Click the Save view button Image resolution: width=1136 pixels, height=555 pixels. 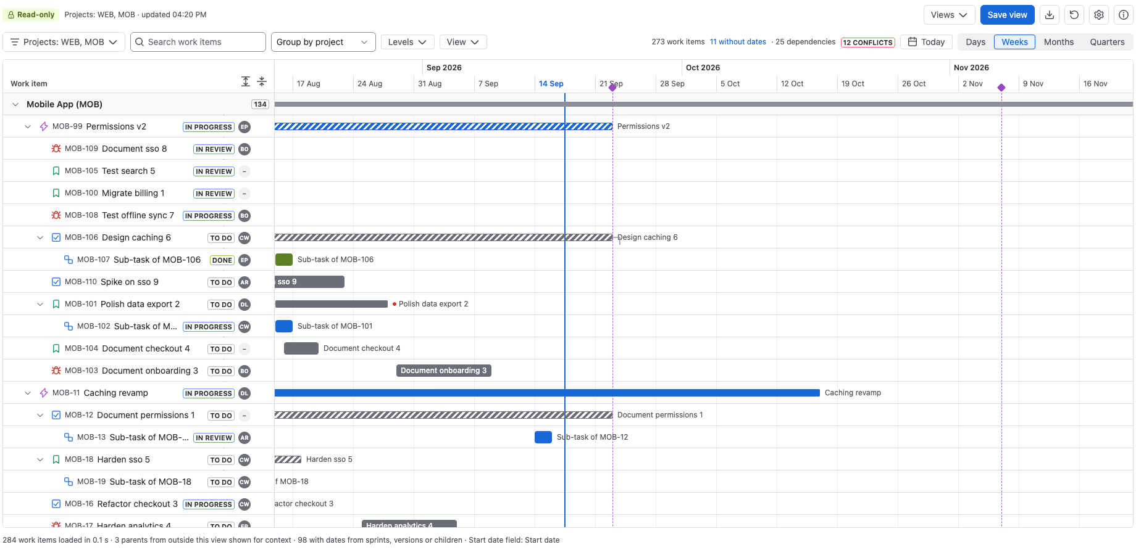pos(1008,15)
